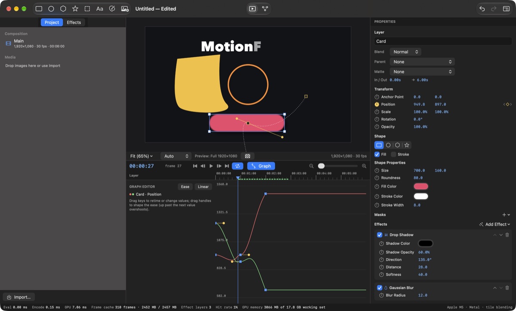Select the Text (Aa) tool
The image size is (516, 311).
[100, 9]
